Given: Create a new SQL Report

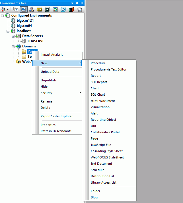Looking at the screenshot, I should [99, 82].
